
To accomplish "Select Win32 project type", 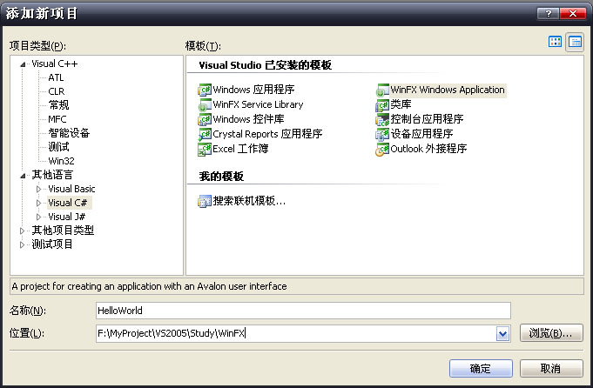I will point(61,161).
